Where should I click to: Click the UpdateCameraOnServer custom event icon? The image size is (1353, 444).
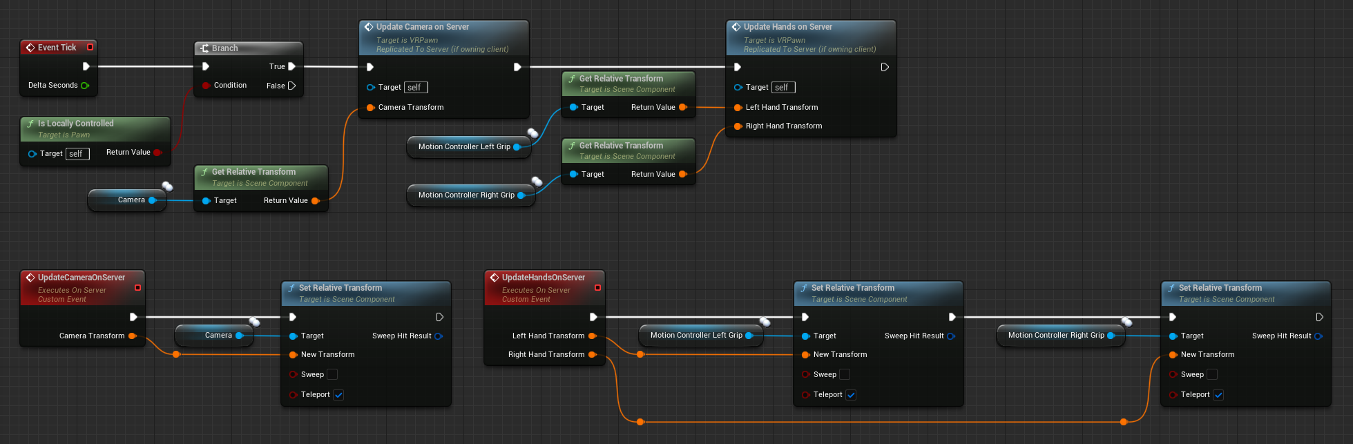pos(30,278)
